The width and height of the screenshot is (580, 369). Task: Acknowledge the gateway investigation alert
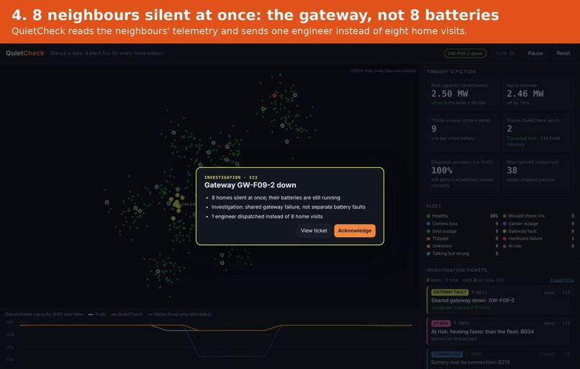tap(354, 230)
